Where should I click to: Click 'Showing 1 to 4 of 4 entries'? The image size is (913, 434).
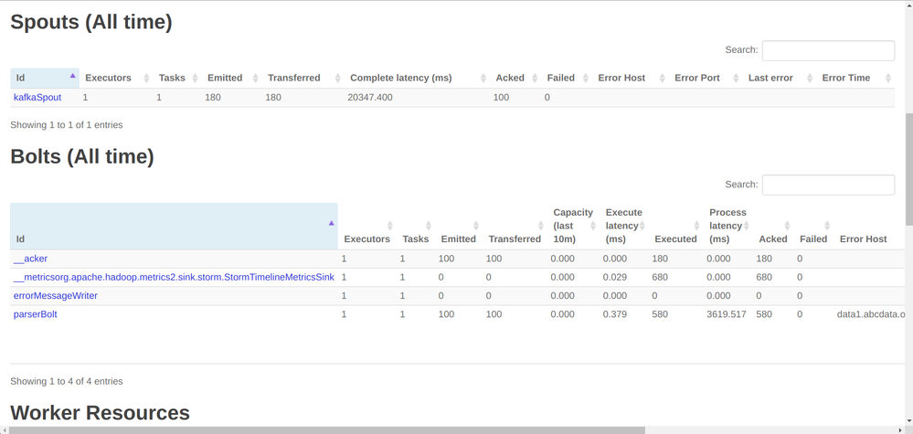point(67,382)
